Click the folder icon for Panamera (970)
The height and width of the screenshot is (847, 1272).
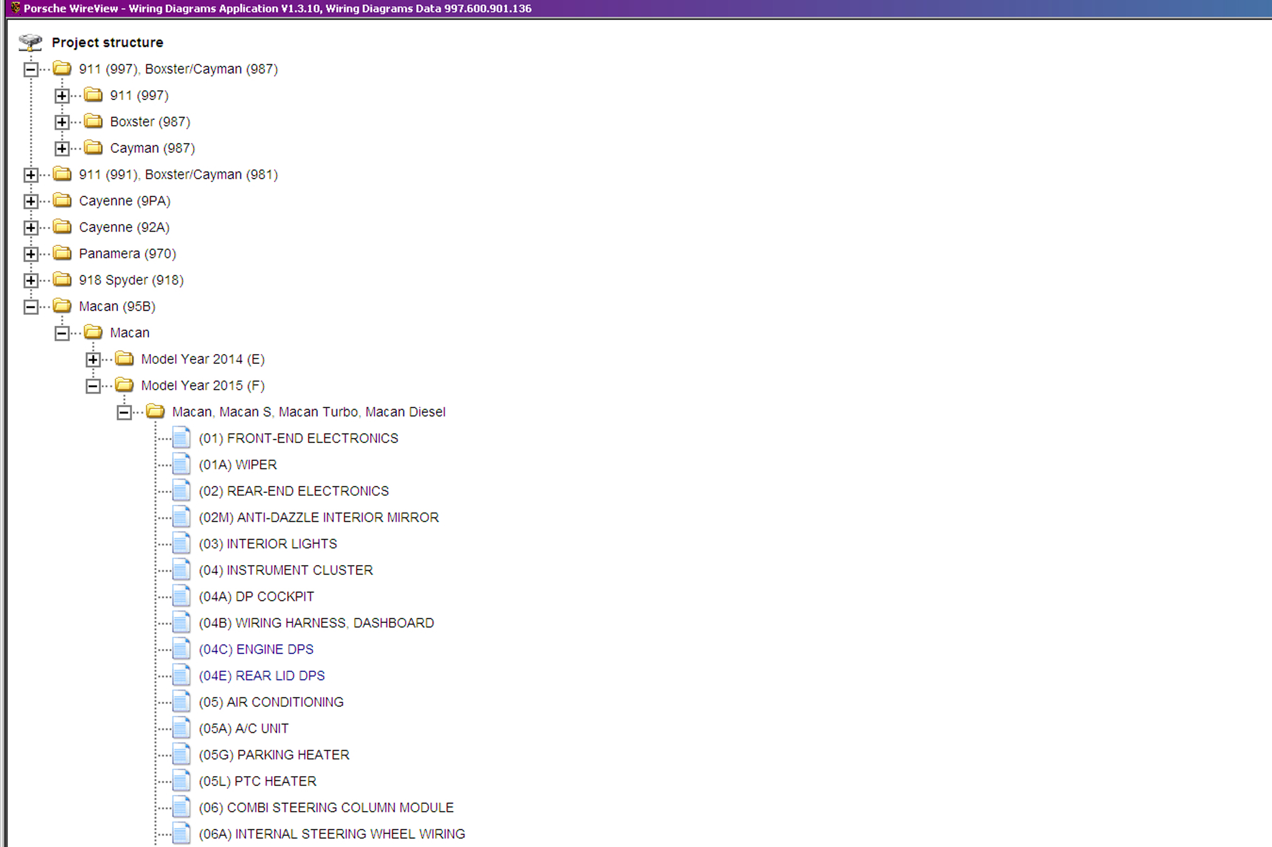pyautogui.click(x=63, y=254)
